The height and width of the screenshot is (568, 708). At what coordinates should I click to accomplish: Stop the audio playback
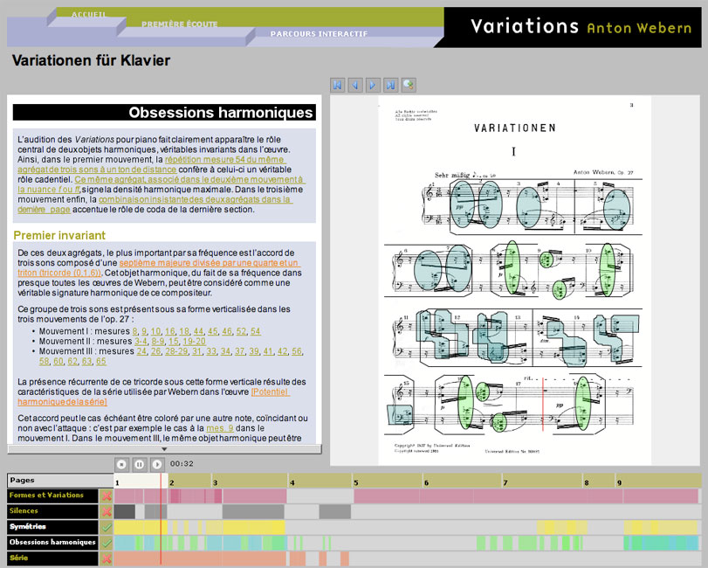point(121,464)
